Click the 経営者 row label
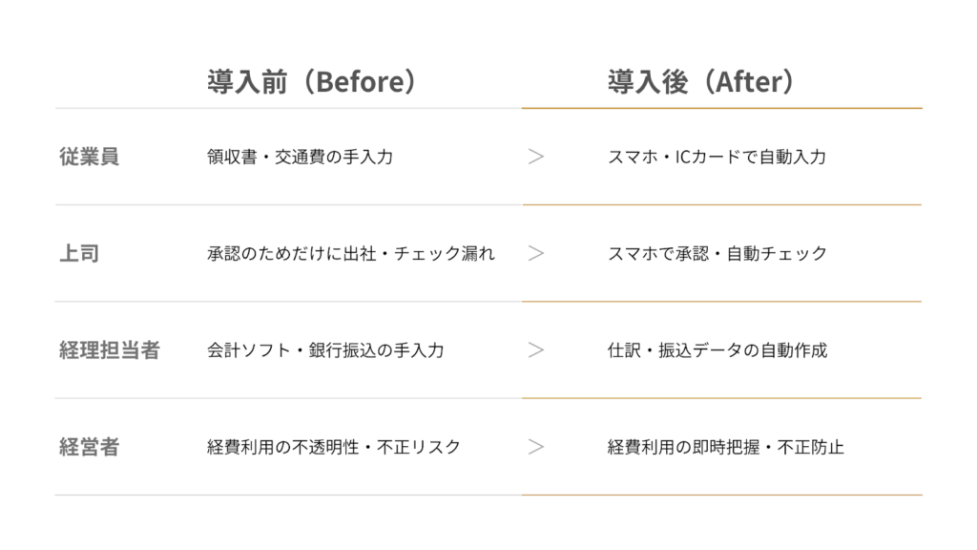977x550 pixels. coord(89,447)
